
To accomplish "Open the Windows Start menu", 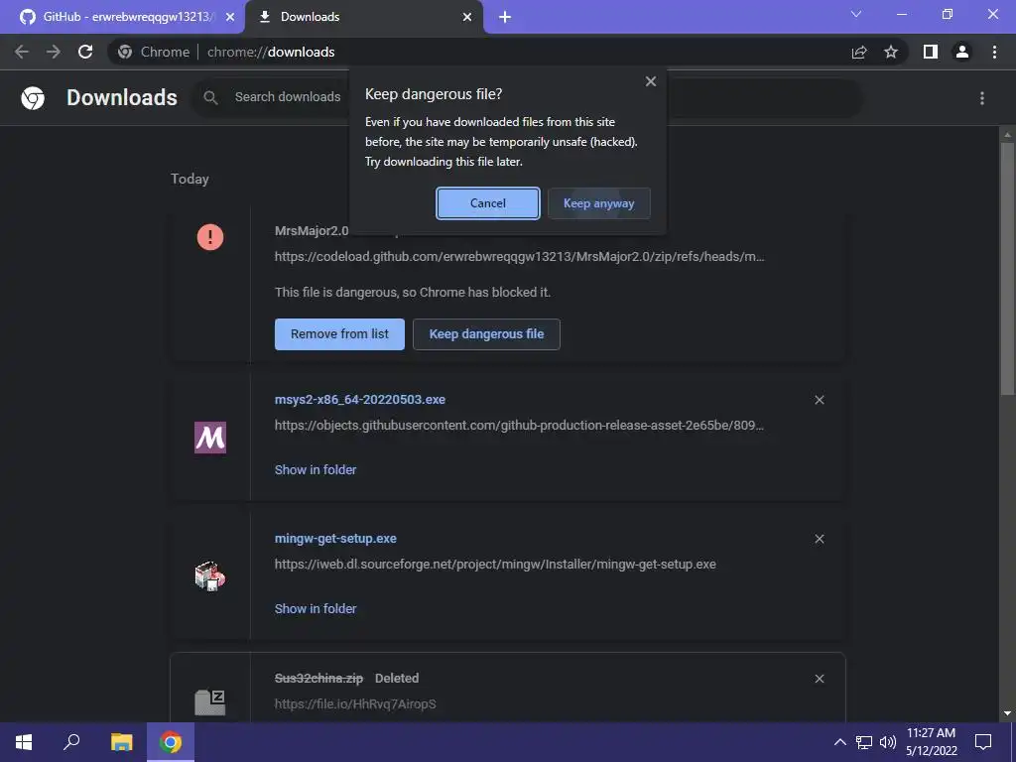I will (x=24, y=742).
